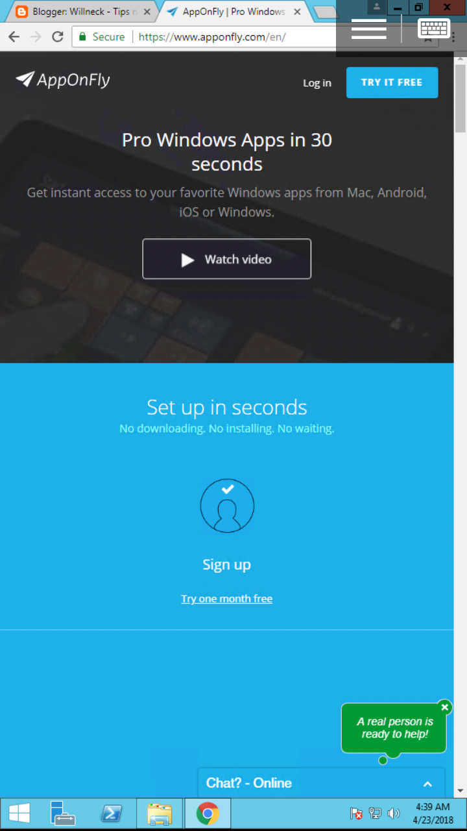Dismiss the 'real person' chat bubble

[x=444, y=707]
